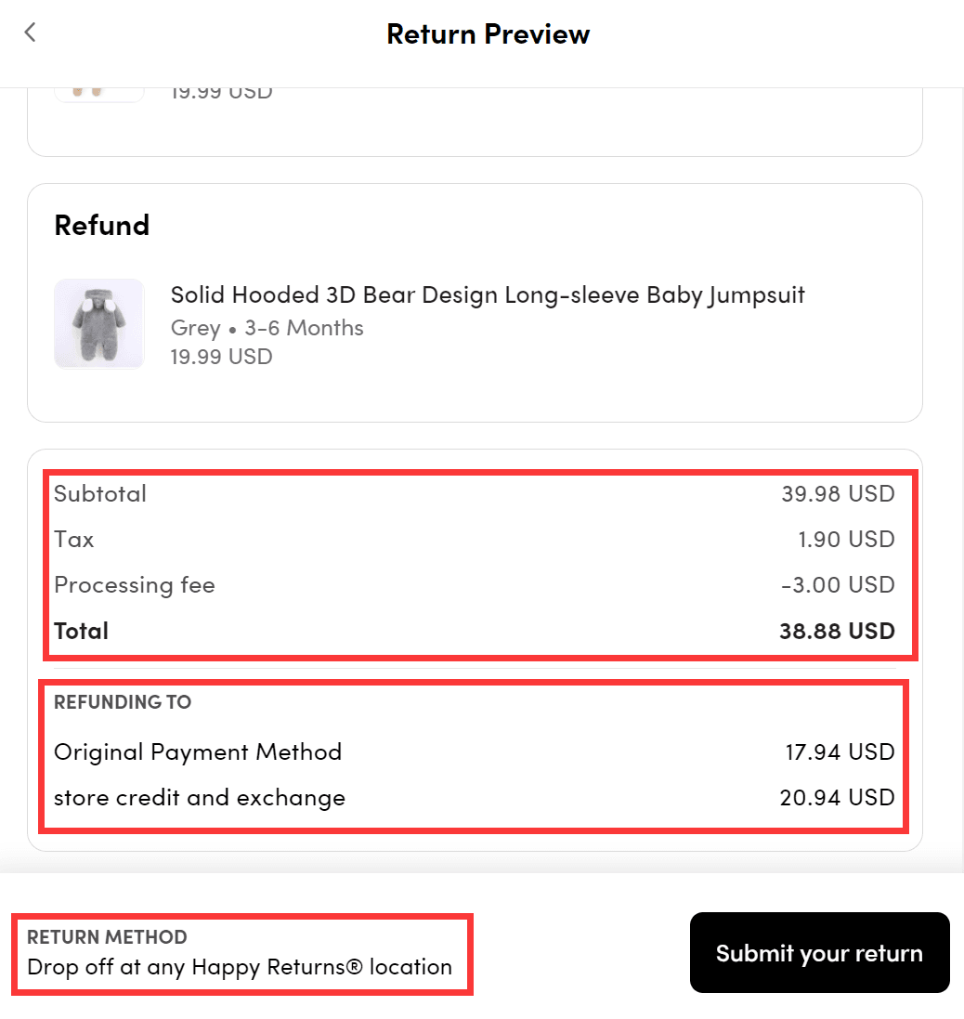Click the 17.94 USD refund amount
Image resolution: width=964 pixels, height=1019 pixels.
pyautogui.click(x=840, y=751)
